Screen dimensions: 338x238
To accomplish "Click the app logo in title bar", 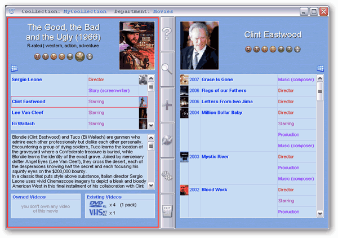I will point(12,11).
